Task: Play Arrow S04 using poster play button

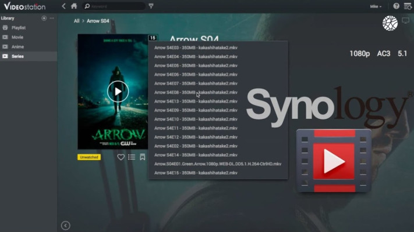Action: (x=118, y=91)
